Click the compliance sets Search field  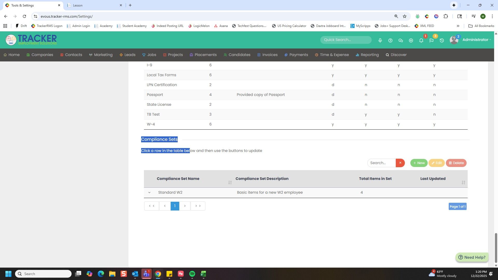[x=381, y=163]
